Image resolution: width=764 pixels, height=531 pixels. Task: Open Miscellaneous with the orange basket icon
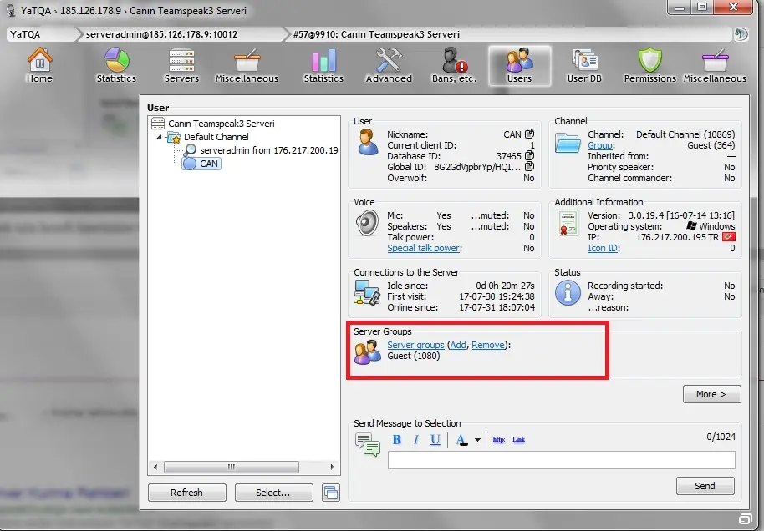click(x=247, y=66)
